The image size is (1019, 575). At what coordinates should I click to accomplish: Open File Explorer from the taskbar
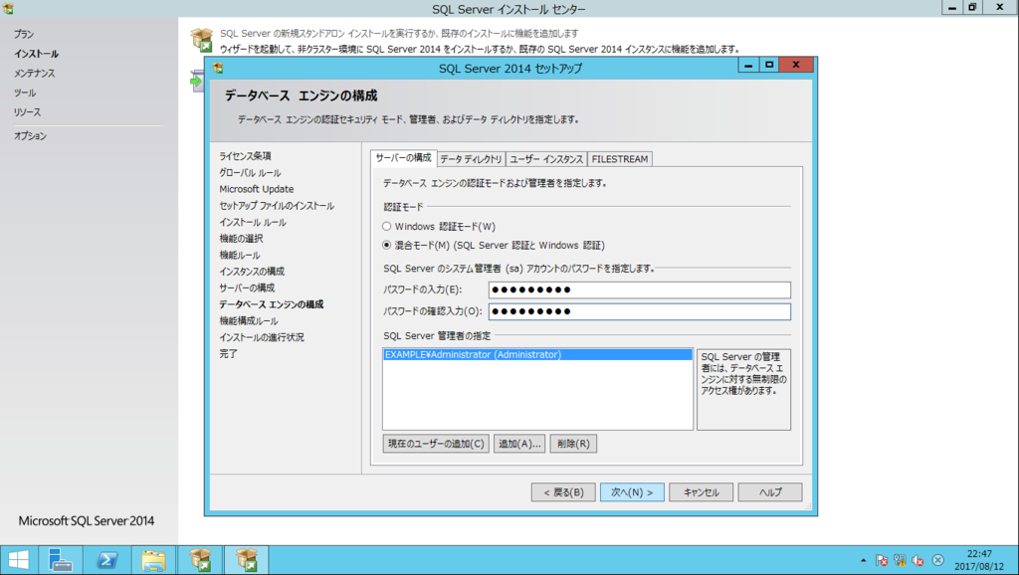(152, 560)
